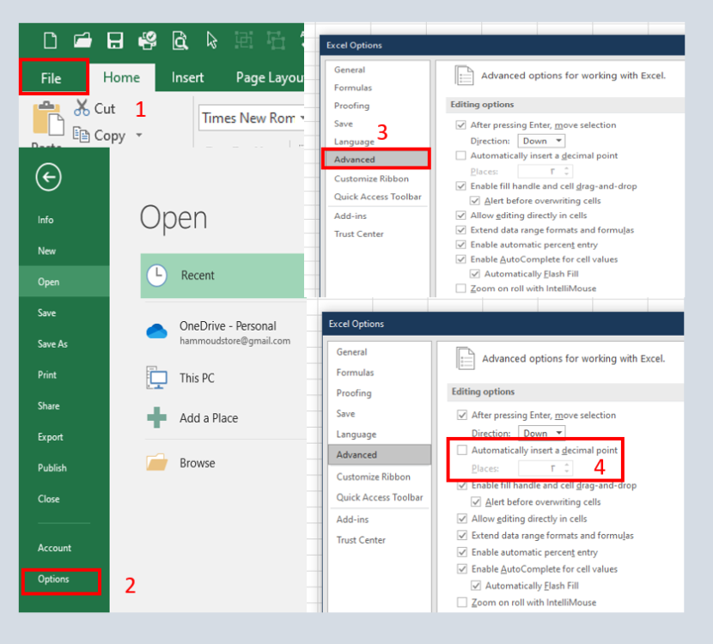
Task: Expand the Copy dropdown arrow
Action: (x=138, y=135)
